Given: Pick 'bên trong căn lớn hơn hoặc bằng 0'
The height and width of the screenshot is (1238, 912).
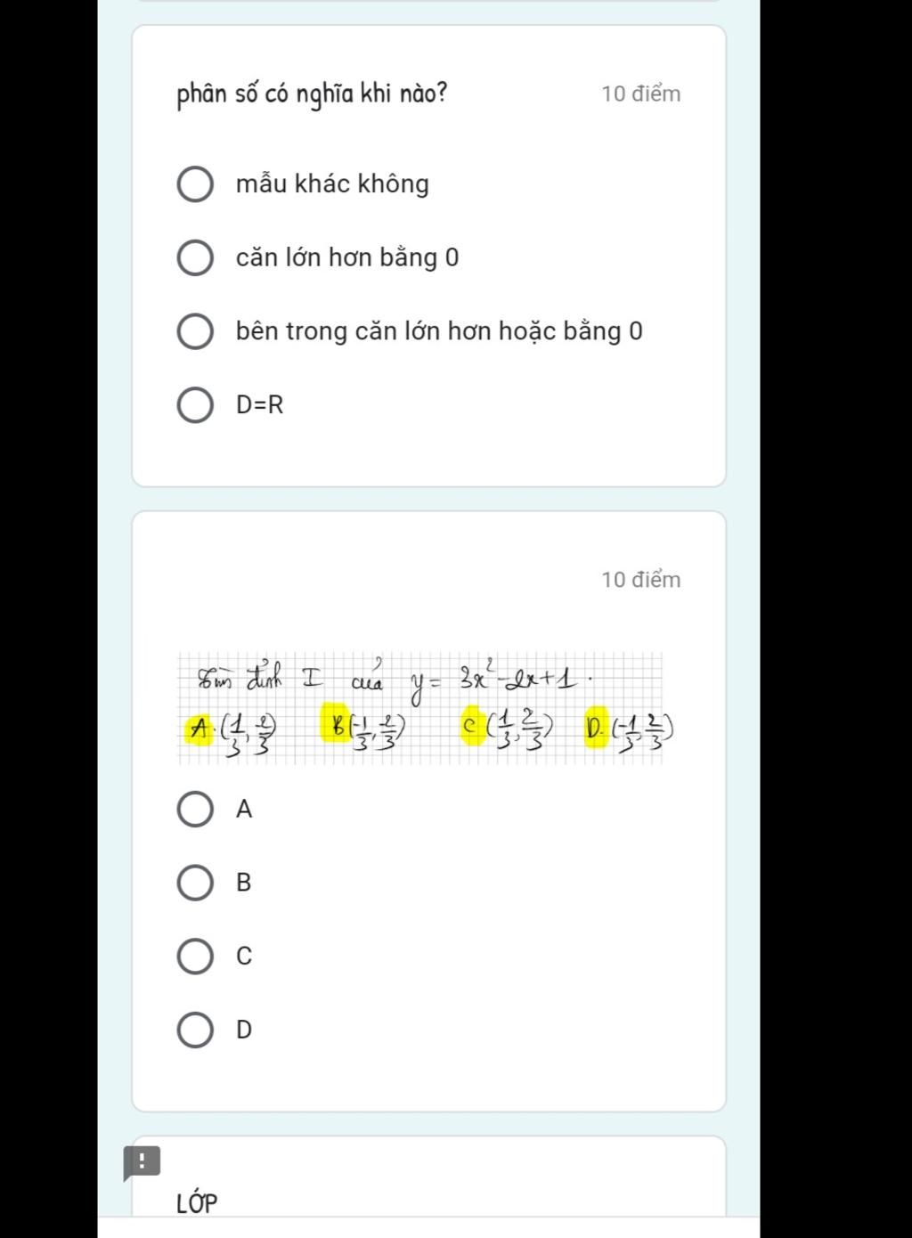Looking at the screenshot, I should click(x=195, y=331).
